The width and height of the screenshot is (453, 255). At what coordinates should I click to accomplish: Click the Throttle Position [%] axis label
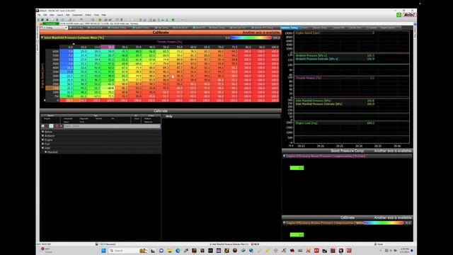[169, 42]
